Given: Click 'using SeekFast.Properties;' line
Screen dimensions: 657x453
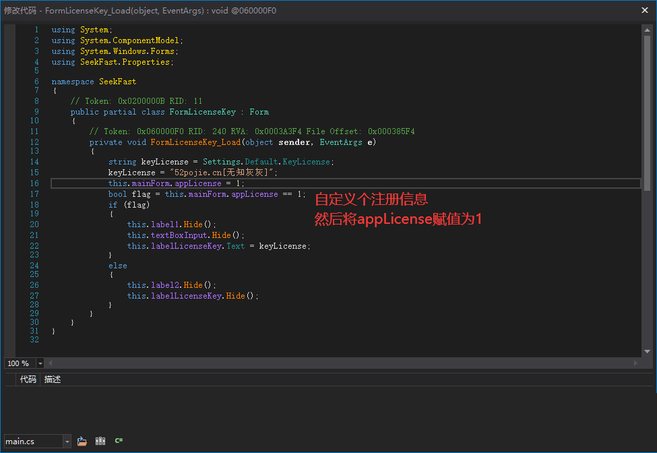Looking at the screenshot, I should 113,62.
